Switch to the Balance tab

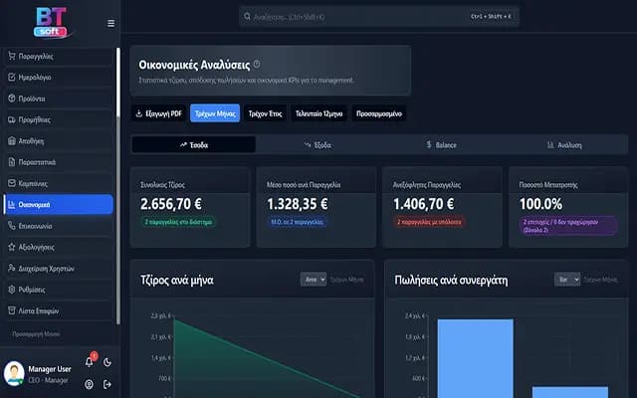[x=442, y=145]
